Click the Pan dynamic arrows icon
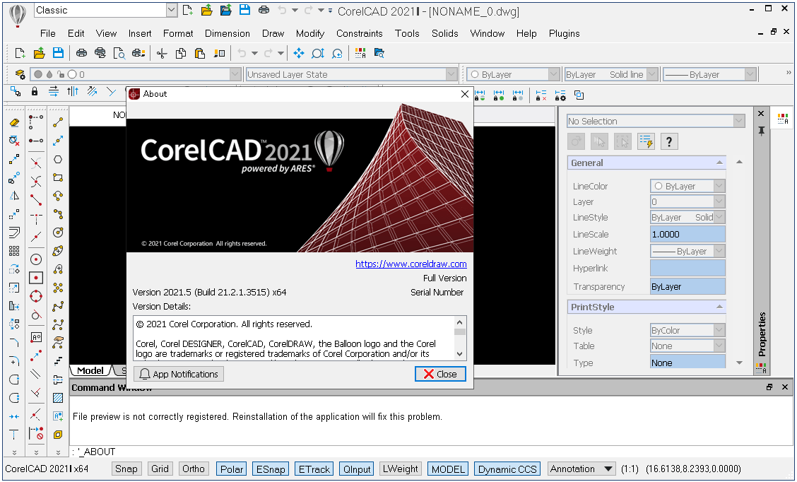The height and width of the screenshot is (482, 797). (x=298, y=53)
